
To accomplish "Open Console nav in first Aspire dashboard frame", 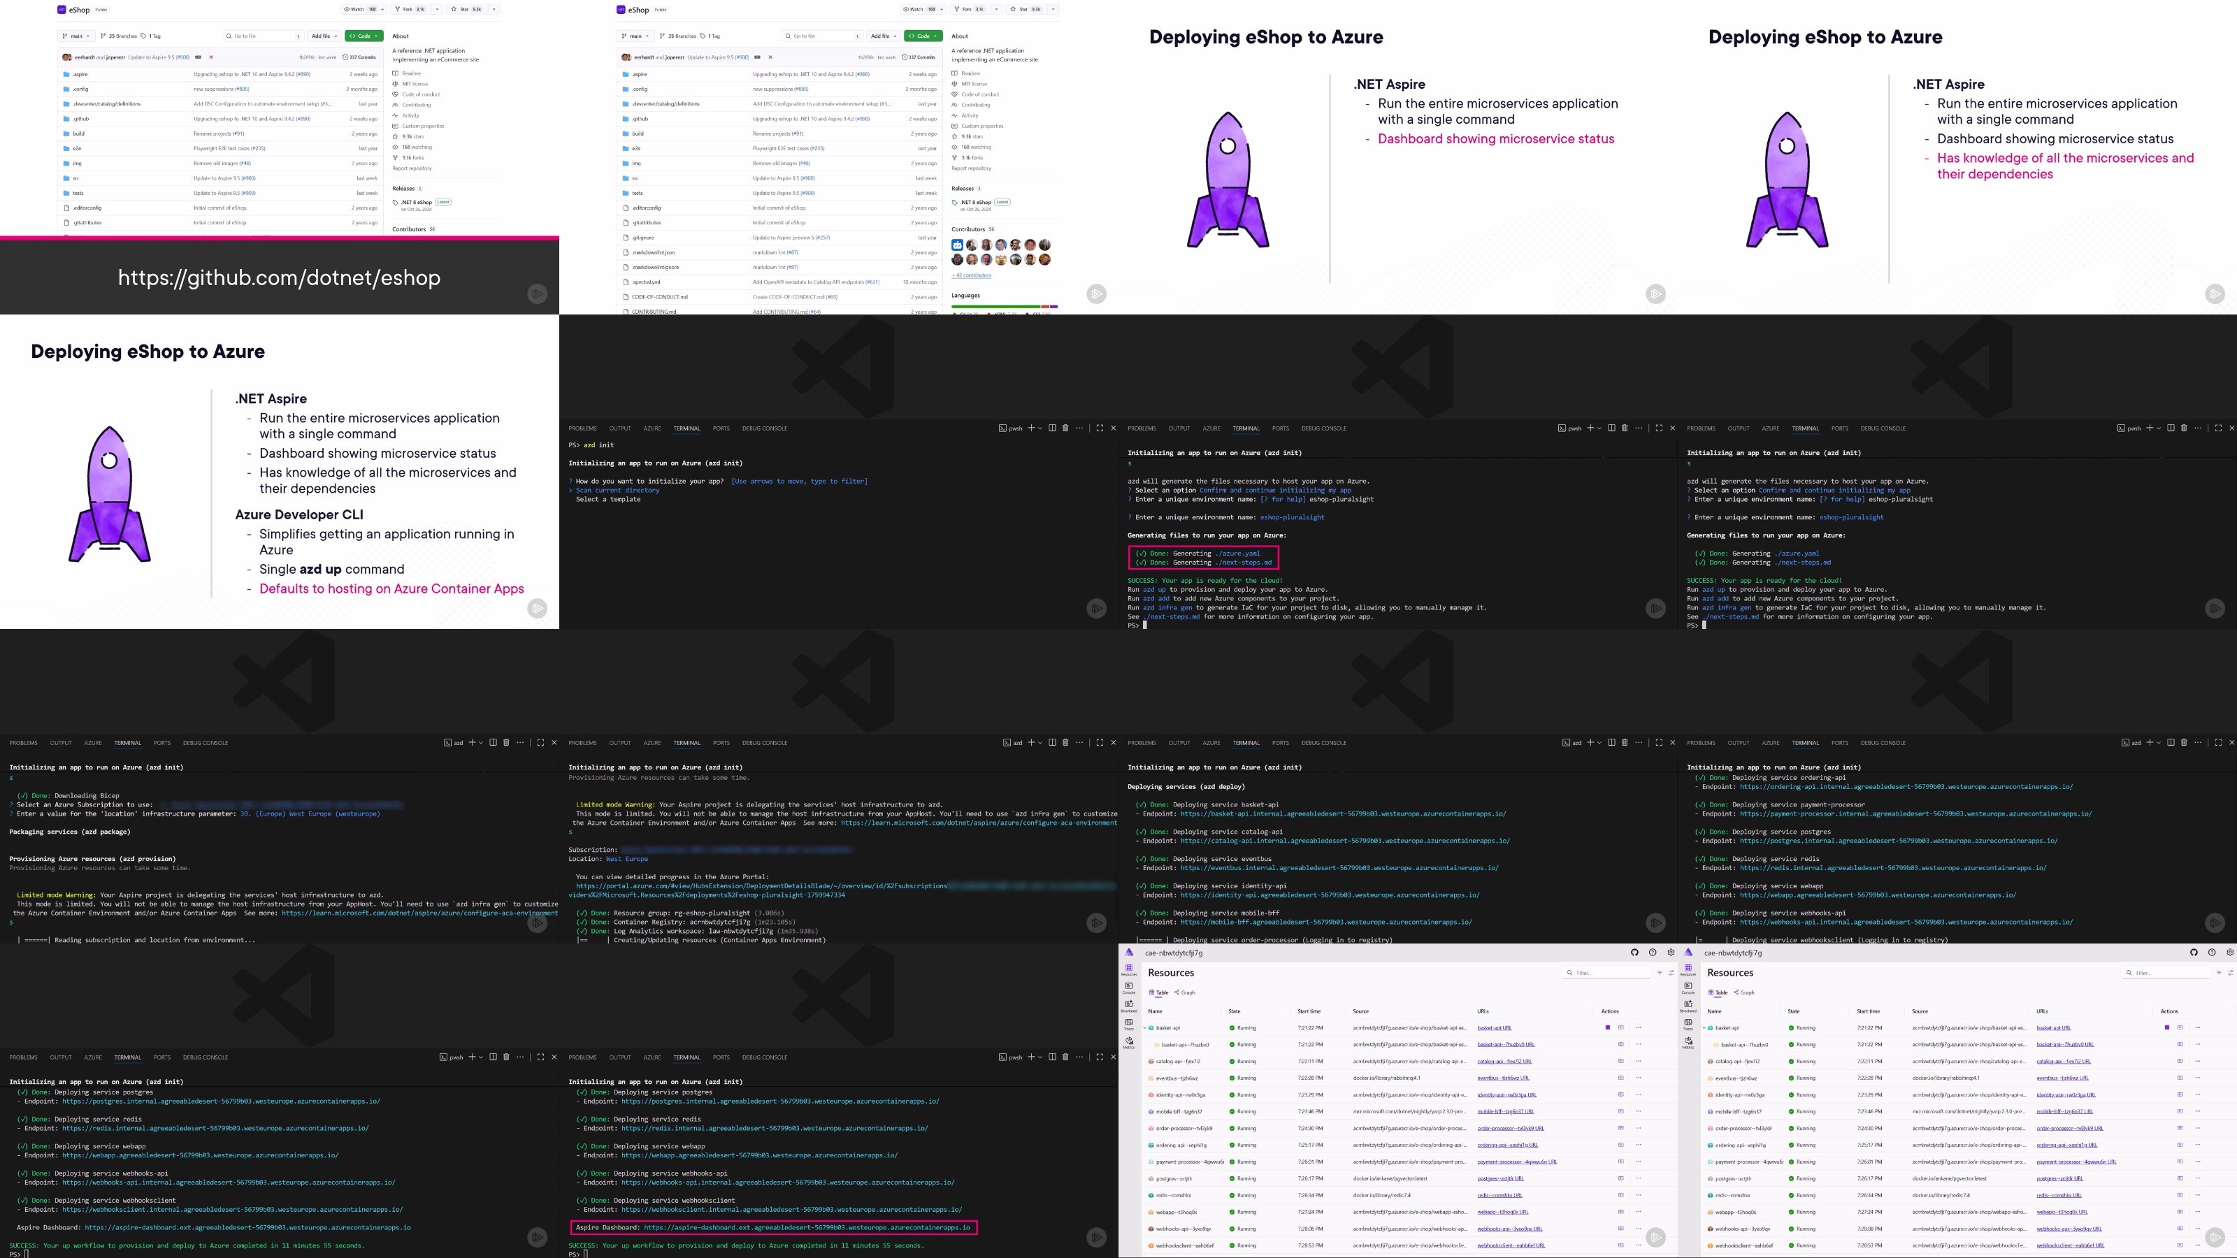I will click(1129, 988).
